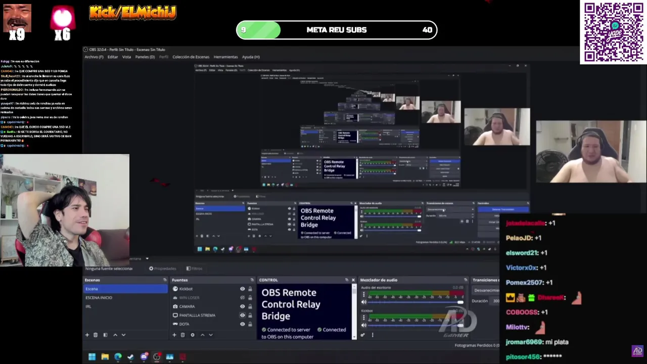Undock the CONTROL panel
This screenshot has height=364, width=647.
(347, 280)
